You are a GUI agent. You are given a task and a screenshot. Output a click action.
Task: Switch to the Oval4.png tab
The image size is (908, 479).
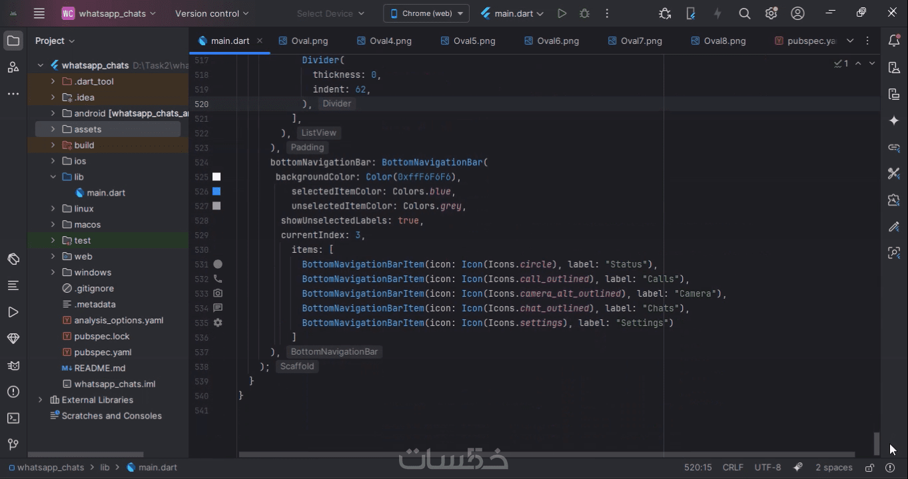pyautogui.click(x=384, y=41)
